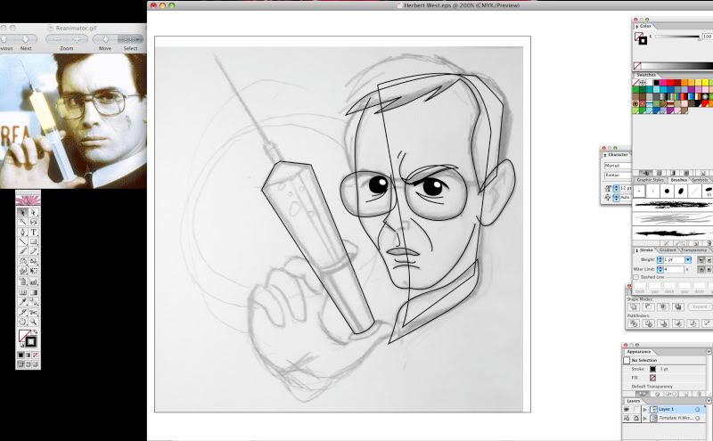Click the None button in toolbox
The height and width of the screenshot is (441, 713).
pyautogui.click(x=35, y=355)
